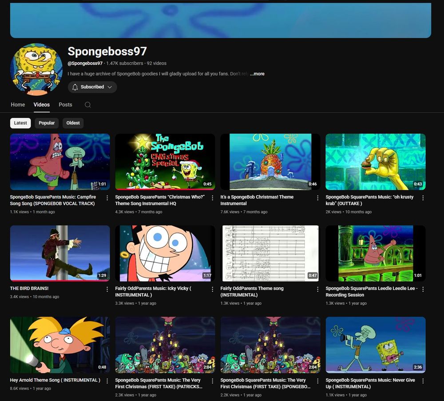Click the Hey Arnold flashlight thumbnail
The width and height of the screenshot is (444, 401).
pyautogui.click(x=60, y=345)
